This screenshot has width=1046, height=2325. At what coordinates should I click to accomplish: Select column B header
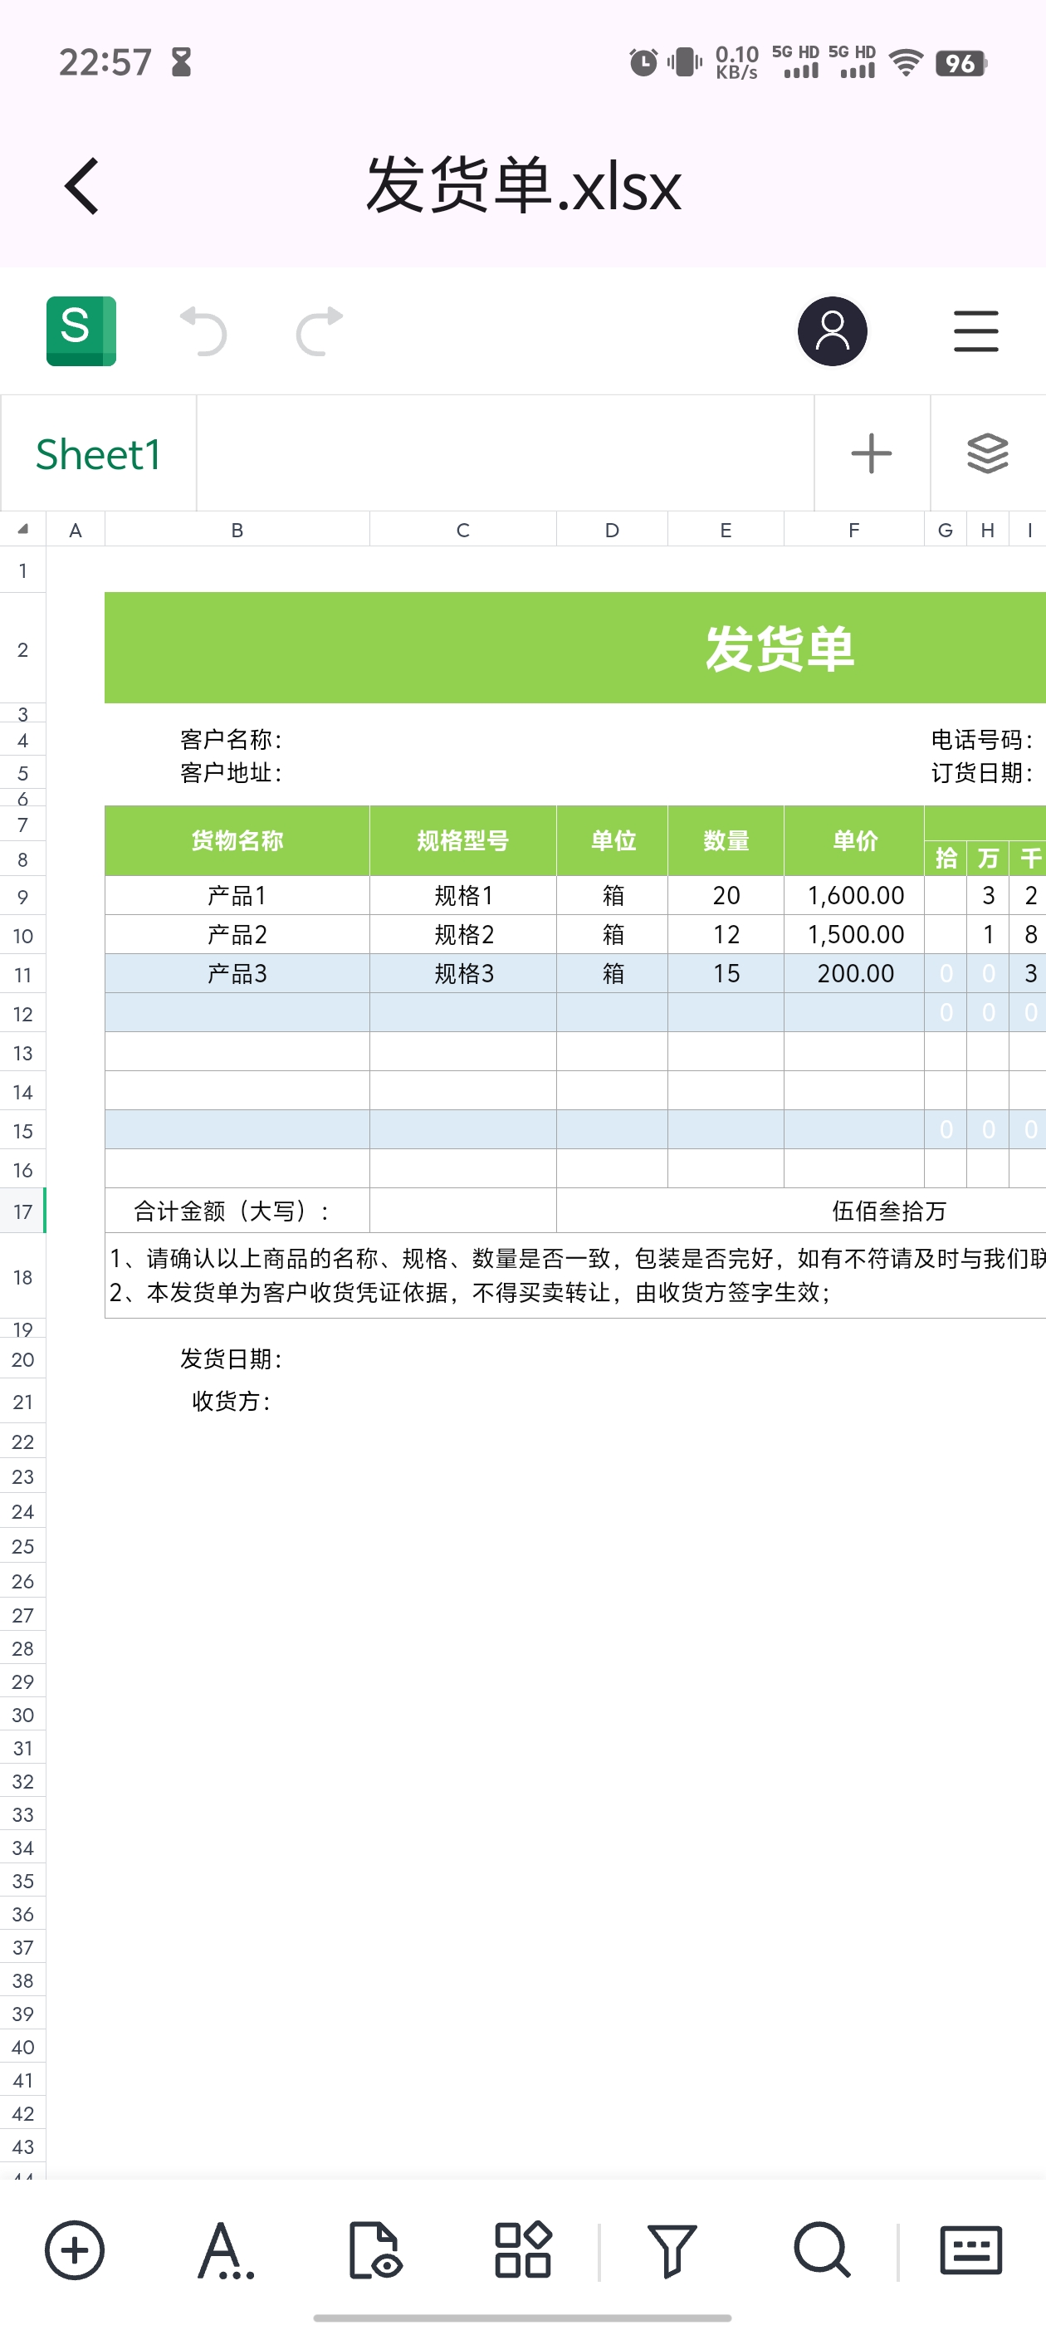[x=237, y=530]
